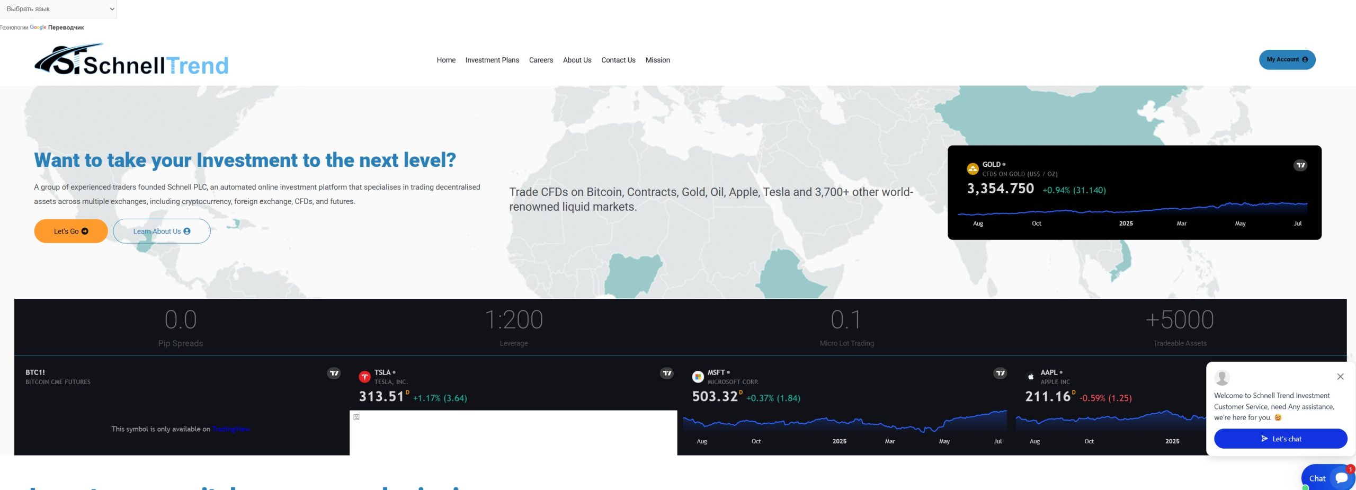Click the My Account button
The image size is (1356, 490).
tap(1287, 60)
